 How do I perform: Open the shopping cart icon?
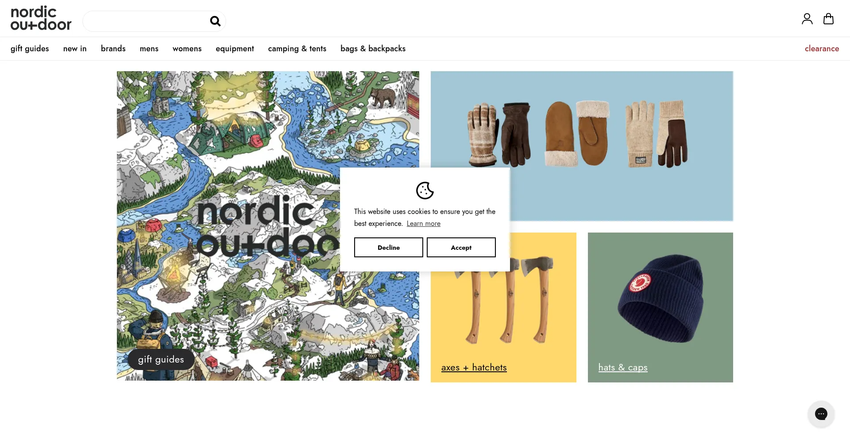[x=828, y=19]
